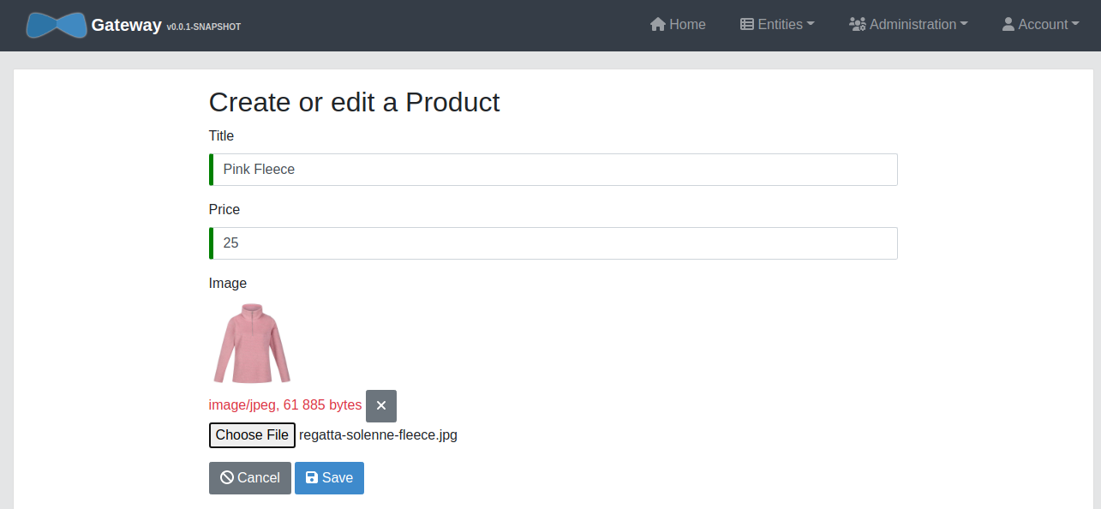The image size is (1101, 509).
Task: Click the Gateway brand name link
Action: click(127, 25)
